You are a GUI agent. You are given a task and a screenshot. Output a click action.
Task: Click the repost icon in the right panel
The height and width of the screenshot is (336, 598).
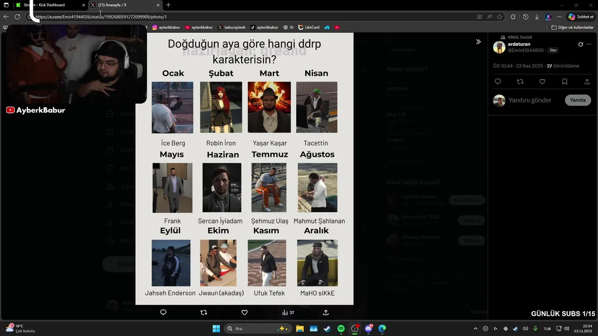coord(520,82)
